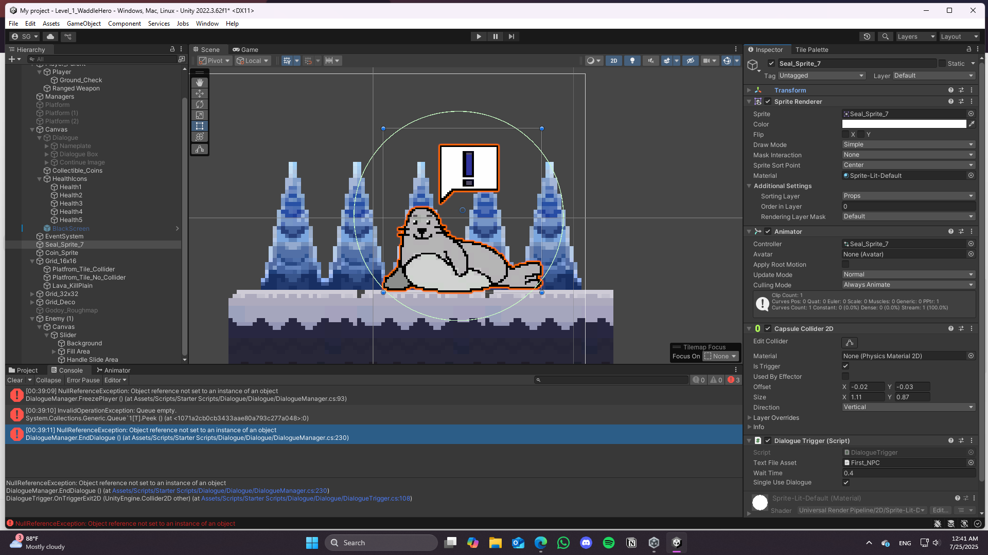988x555 pixels.
Task: Open the Sorting Layer dropdown
Action: 908,196
